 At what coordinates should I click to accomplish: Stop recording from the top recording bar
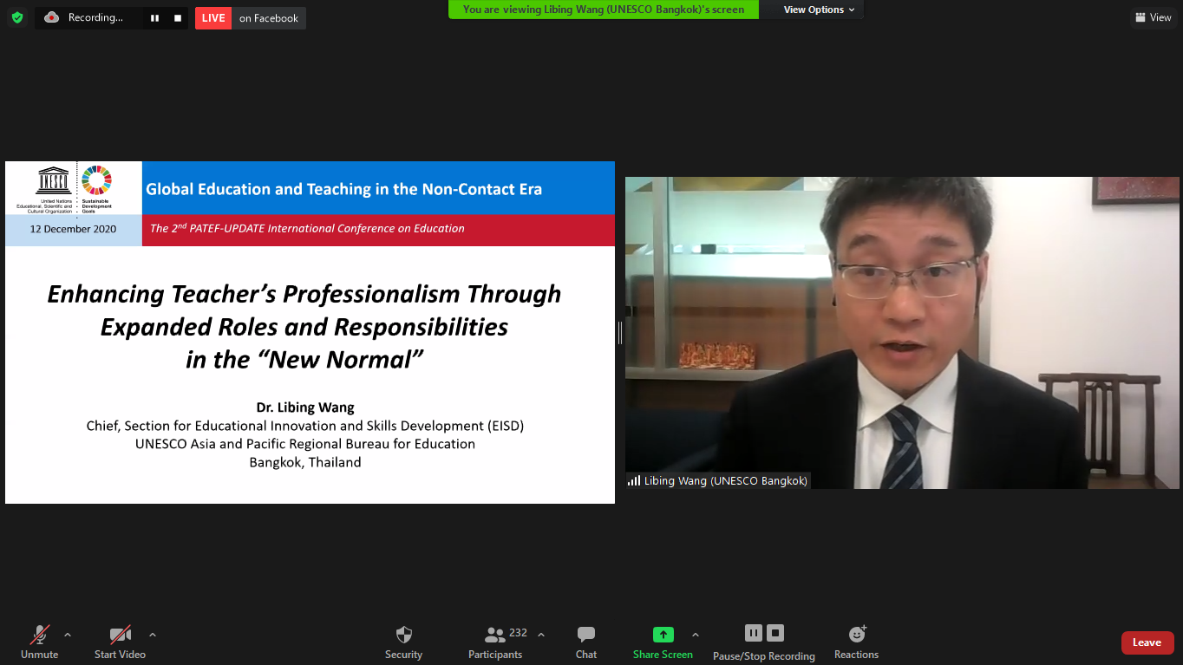tap(178, 18)
